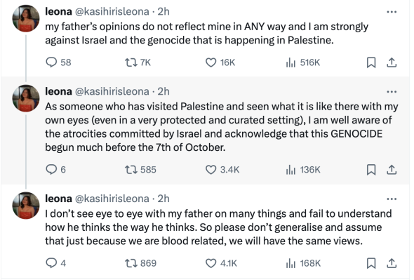Open more options on first tweet
The image size is (414, 280).
click(x=392, y=12)
